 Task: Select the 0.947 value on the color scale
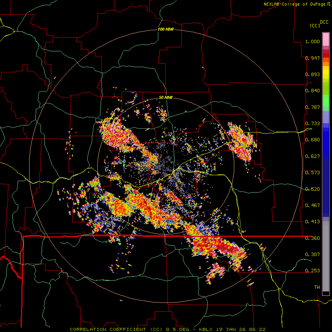(312, 58)
